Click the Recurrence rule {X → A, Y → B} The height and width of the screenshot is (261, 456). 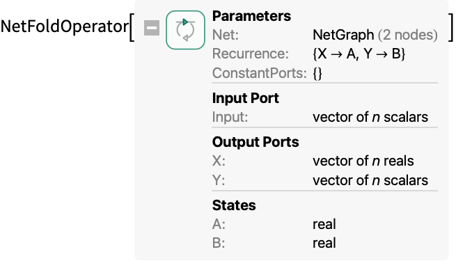click(359, 54)
